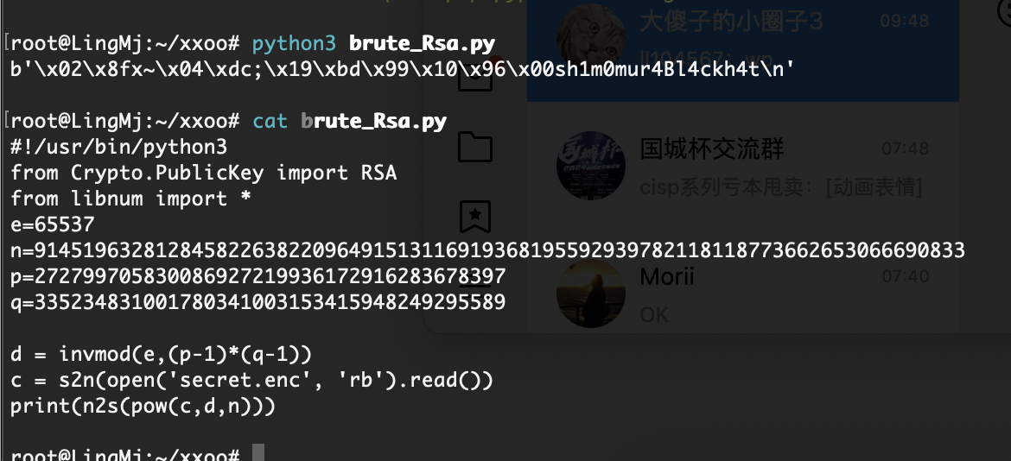Open the star bookmark favorites icon

pos(475,217)
